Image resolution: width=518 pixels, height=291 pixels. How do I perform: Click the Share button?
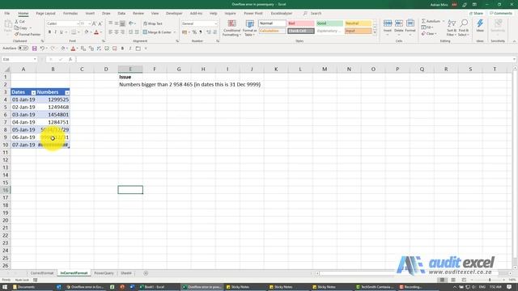(477, 14)
